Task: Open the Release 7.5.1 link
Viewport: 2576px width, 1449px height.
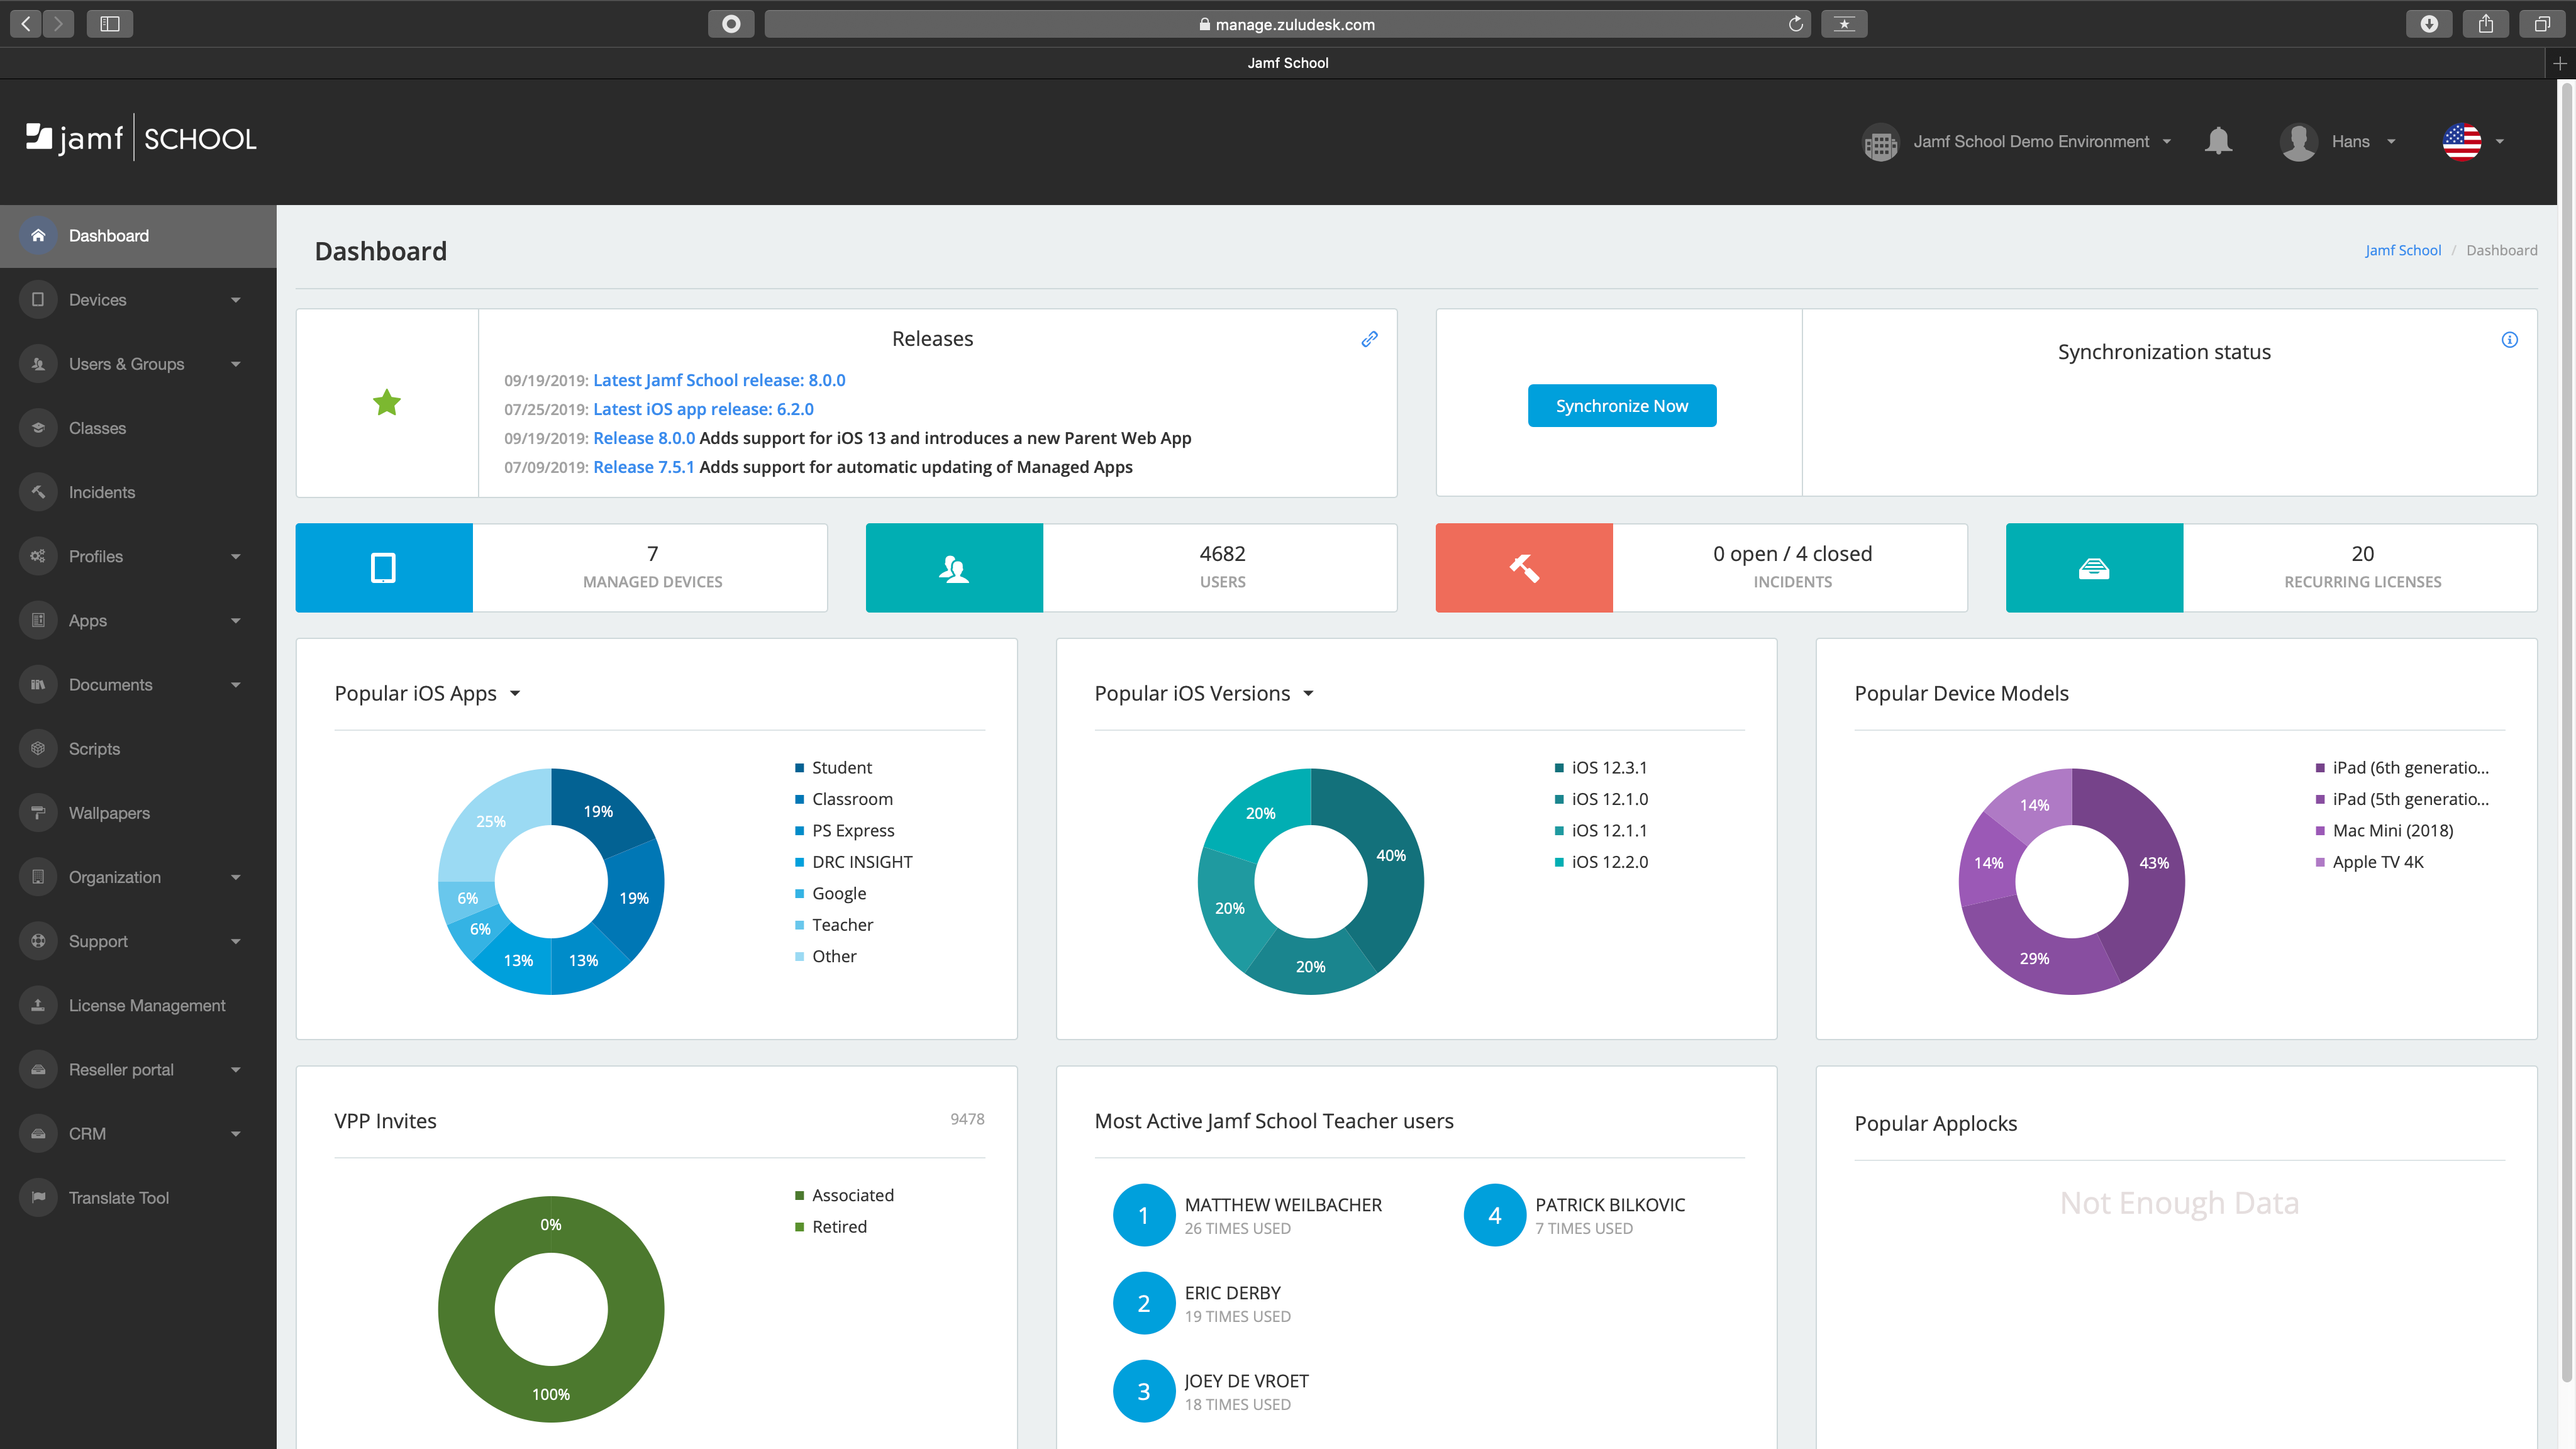Action: [x=643, y=467]
